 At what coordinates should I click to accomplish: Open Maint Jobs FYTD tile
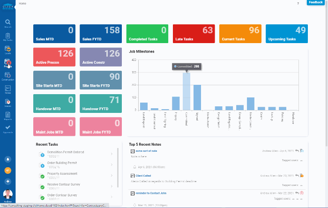point(101,126)
